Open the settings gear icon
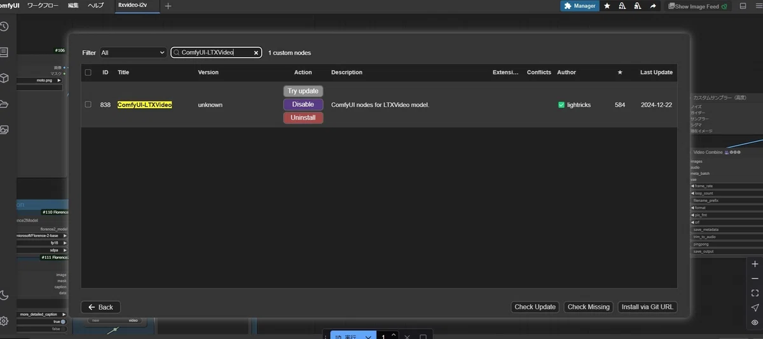Viewport: 763px width, 339px height. pyautogui.click(x=4, y=321)
